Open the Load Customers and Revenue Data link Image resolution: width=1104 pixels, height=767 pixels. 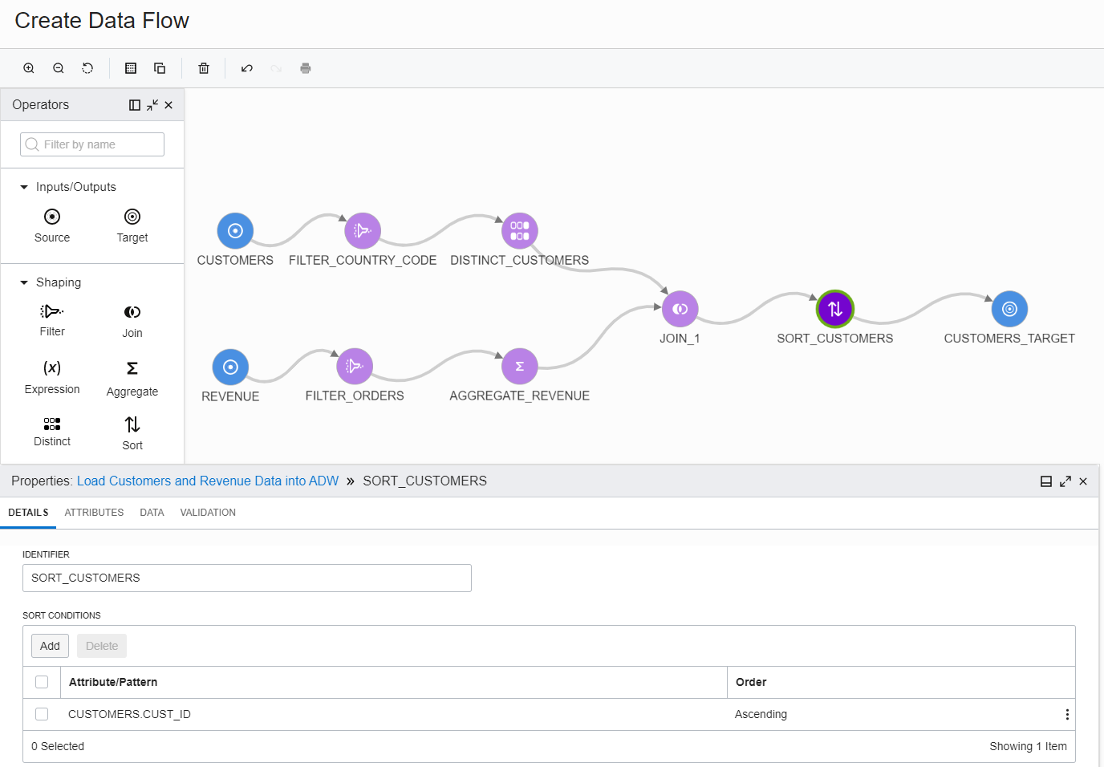click(207, 481)
